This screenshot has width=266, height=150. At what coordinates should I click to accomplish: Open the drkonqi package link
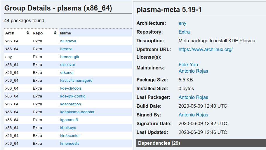click(67, 73)
